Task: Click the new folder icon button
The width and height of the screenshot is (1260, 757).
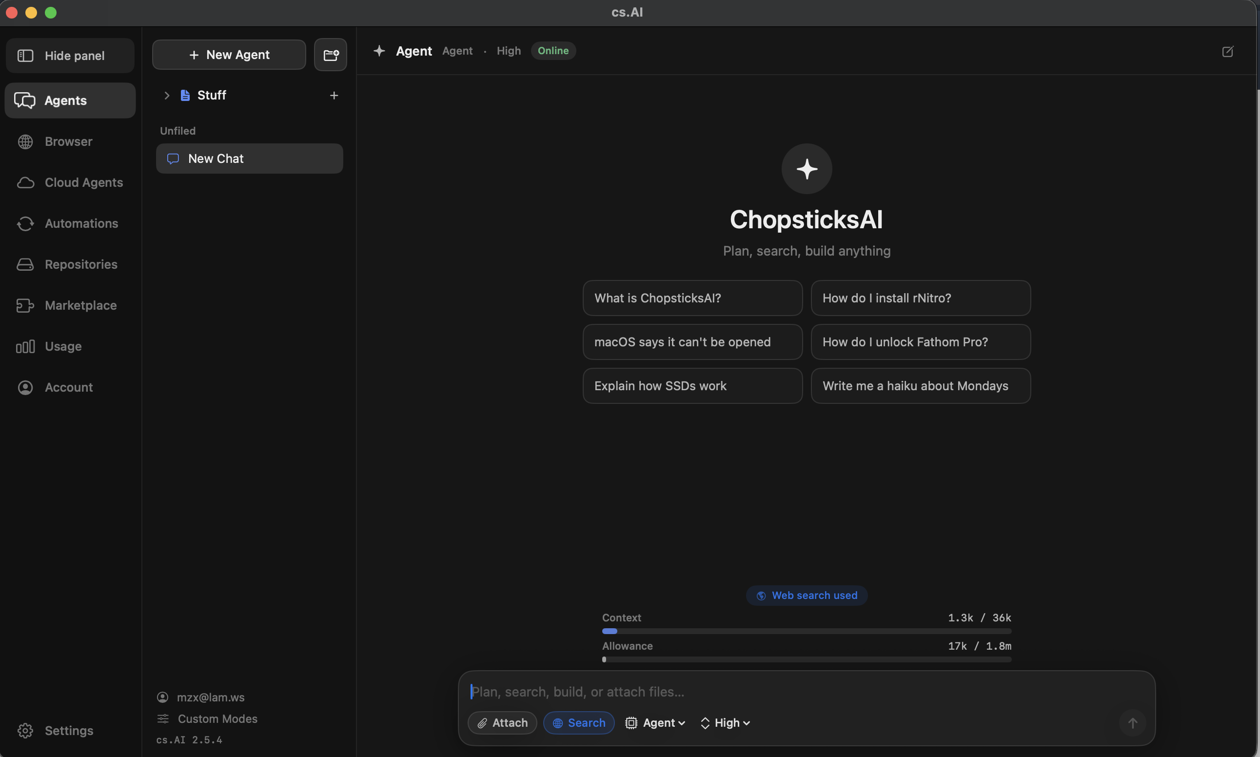Action: pos(331,55)
